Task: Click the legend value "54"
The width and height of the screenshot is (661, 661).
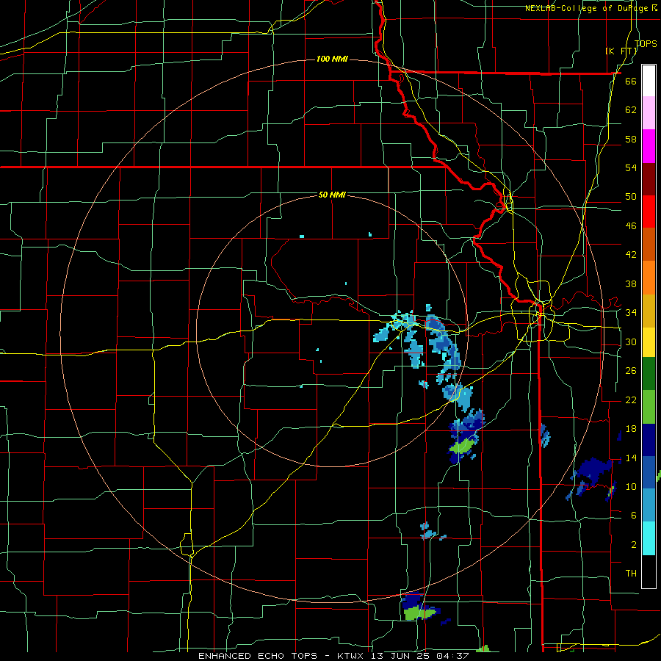Action: tap(631, 167)
